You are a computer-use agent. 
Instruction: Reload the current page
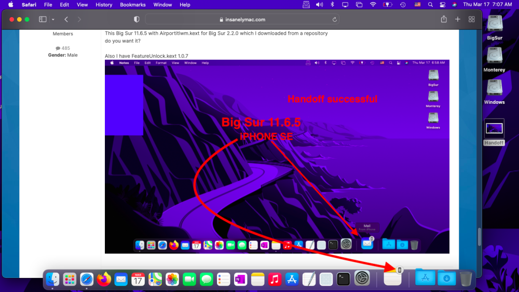click(335, 20)
